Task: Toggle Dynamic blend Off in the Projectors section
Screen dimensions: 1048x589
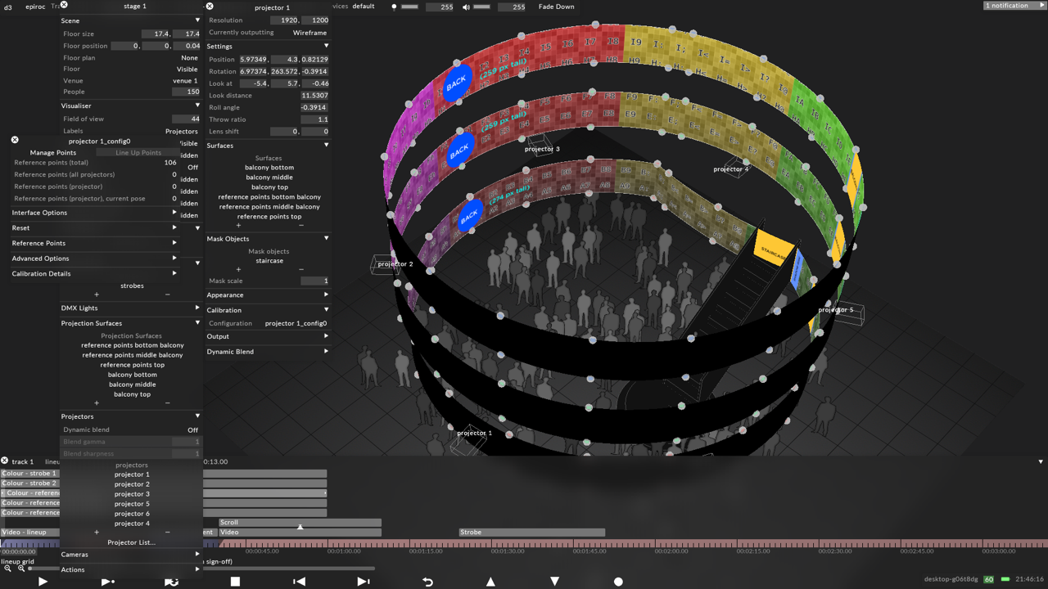Action: point(131,429)
